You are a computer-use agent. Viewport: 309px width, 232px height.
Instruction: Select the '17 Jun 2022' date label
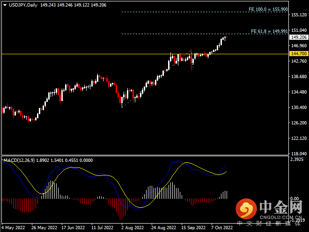(x=73, y=228)
